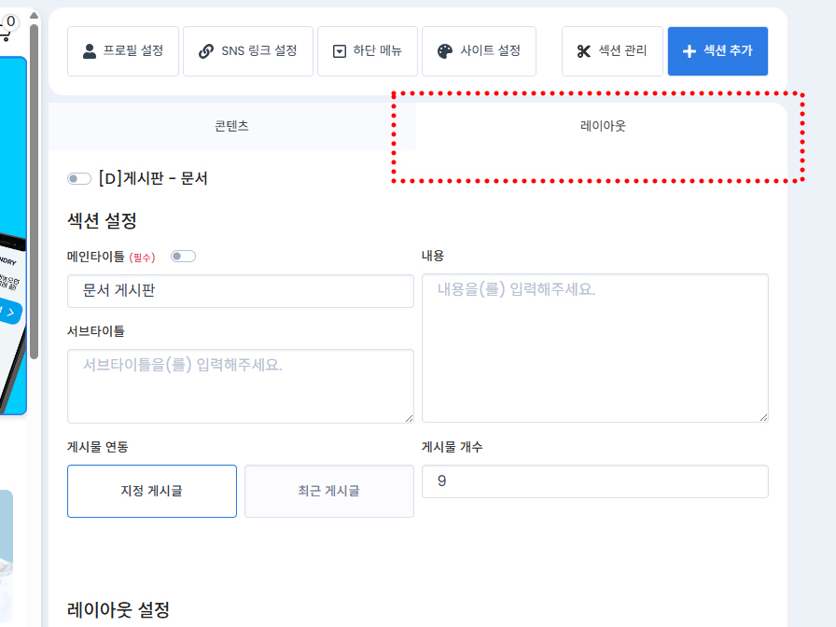
Task: Click the scissors icon on 섹션 관리
Action: tap(581, 51)
